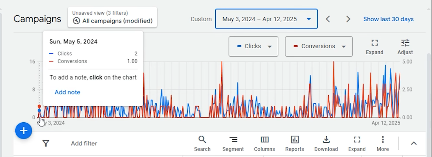Click Show last 30 days link
Screen dimensions: 432x157
tap(388, 19)
